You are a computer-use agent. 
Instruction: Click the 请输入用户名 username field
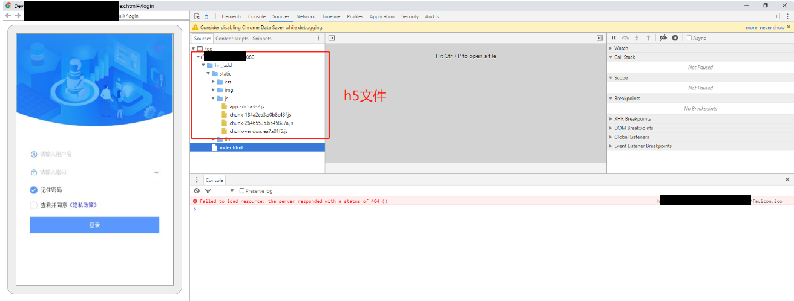[x=94, y=154]
